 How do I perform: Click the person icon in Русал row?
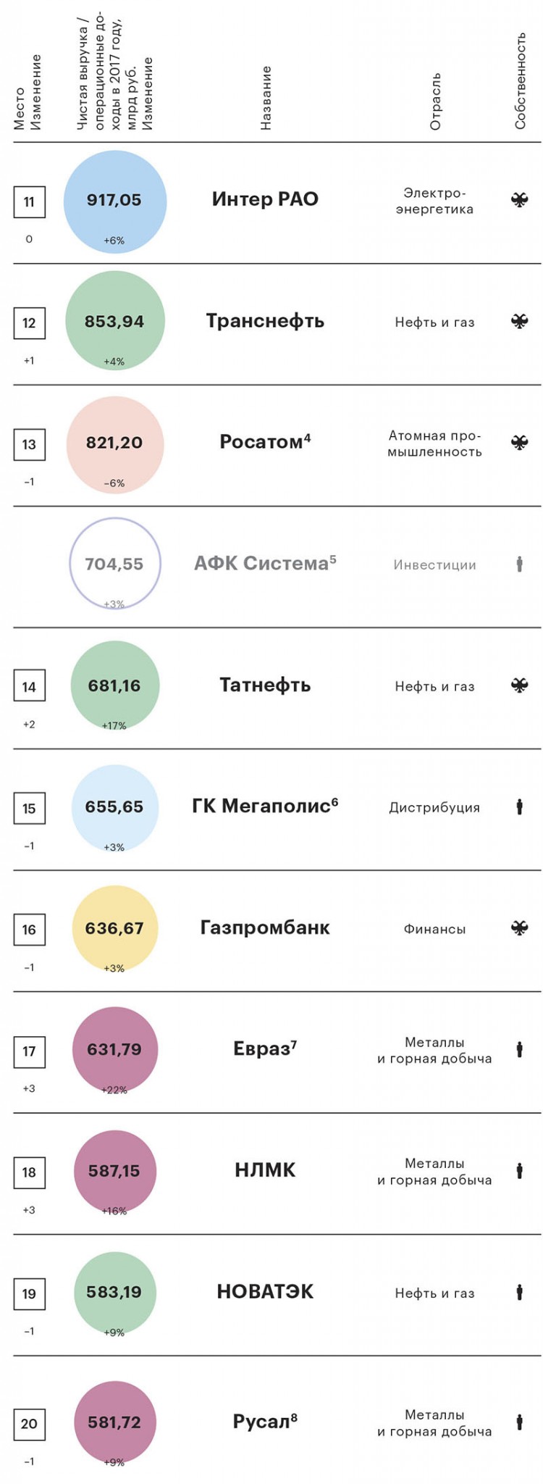519,1422
